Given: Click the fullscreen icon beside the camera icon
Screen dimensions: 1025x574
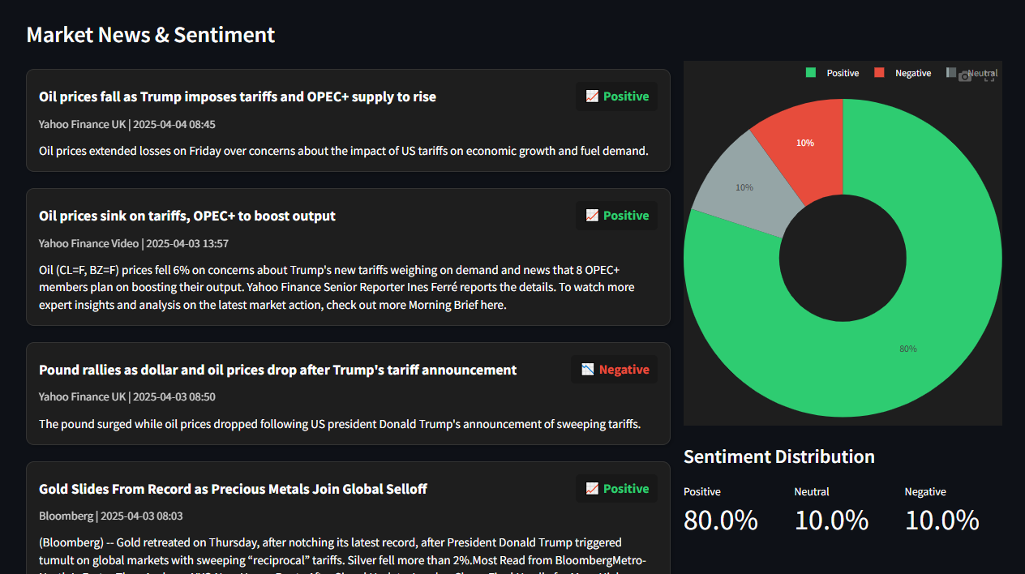Looking at the screenshot, I should point(990,78).
